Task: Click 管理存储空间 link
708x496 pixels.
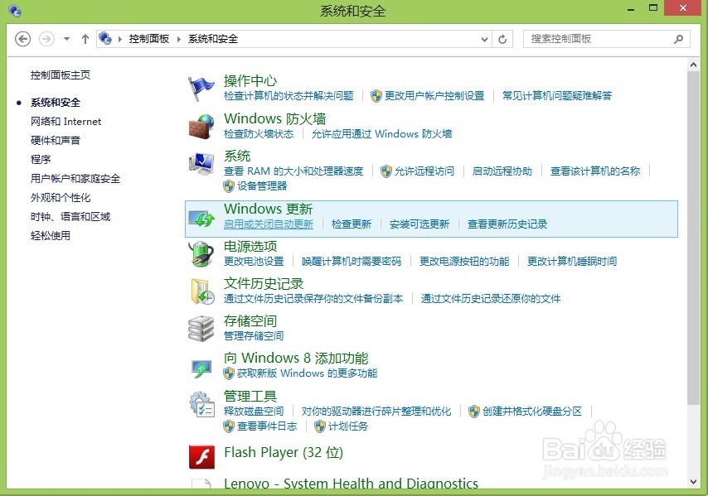Action: coord(254,336)
